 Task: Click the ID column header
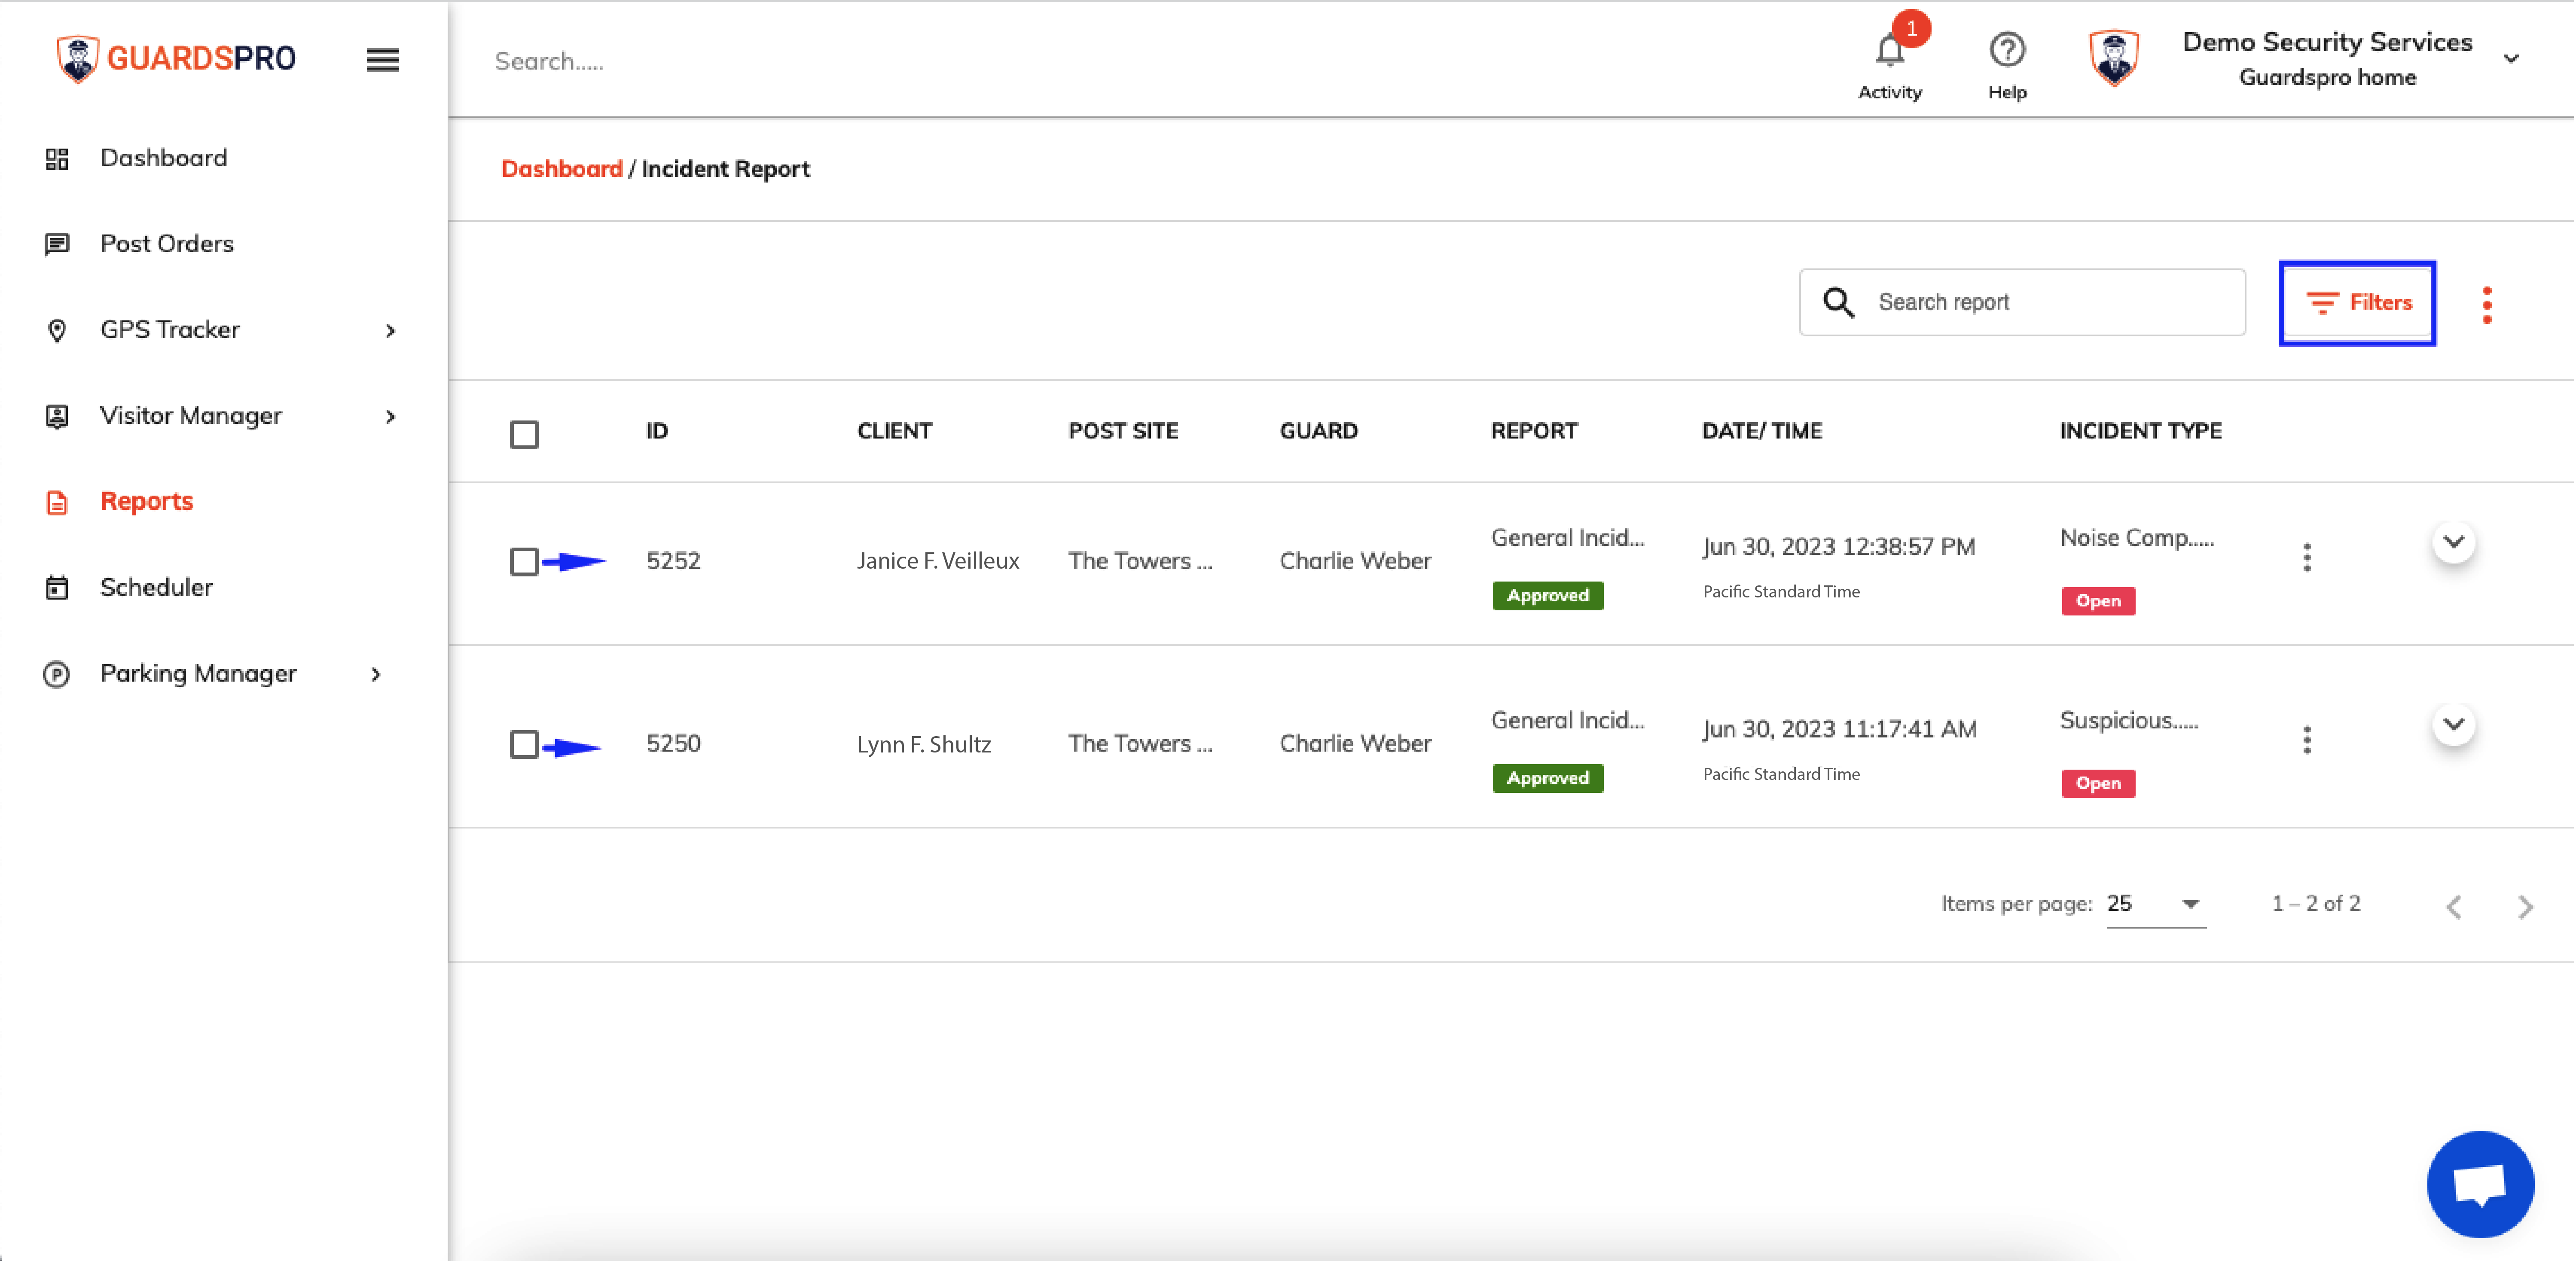(656, 431)
